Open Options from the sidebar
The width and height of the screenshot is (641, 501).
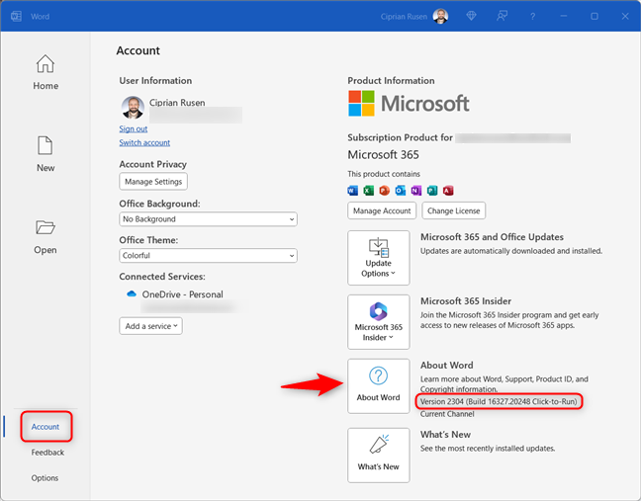coord(45,477)
